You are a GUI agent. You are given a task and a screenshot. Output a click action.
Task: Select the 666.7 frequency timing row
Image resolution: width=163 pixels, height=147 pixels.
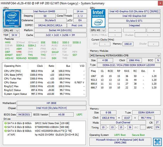125,88
